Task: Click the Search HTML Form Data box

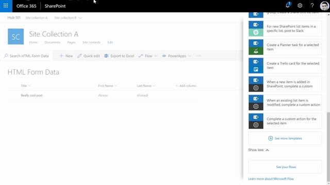Action: (x=26, y=56)
